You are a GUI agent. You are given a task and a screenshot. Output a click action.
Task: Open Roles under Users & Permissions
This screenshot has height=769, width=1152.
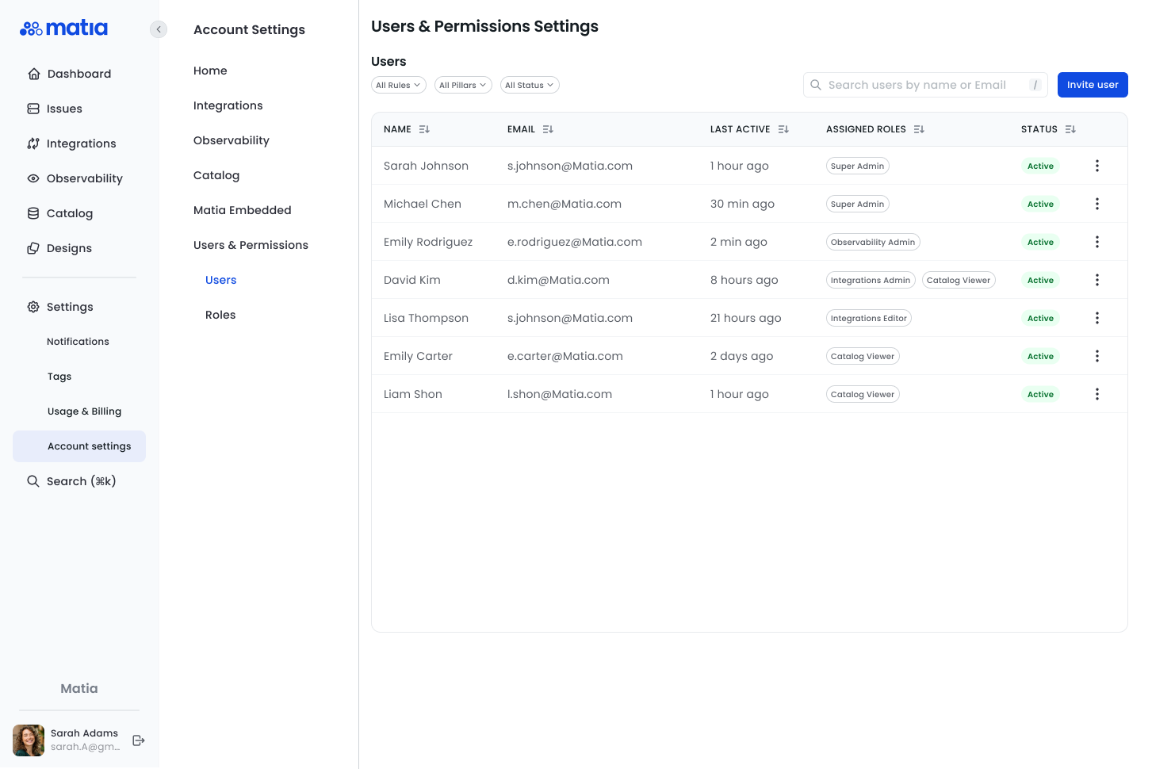tap(220, 315)
